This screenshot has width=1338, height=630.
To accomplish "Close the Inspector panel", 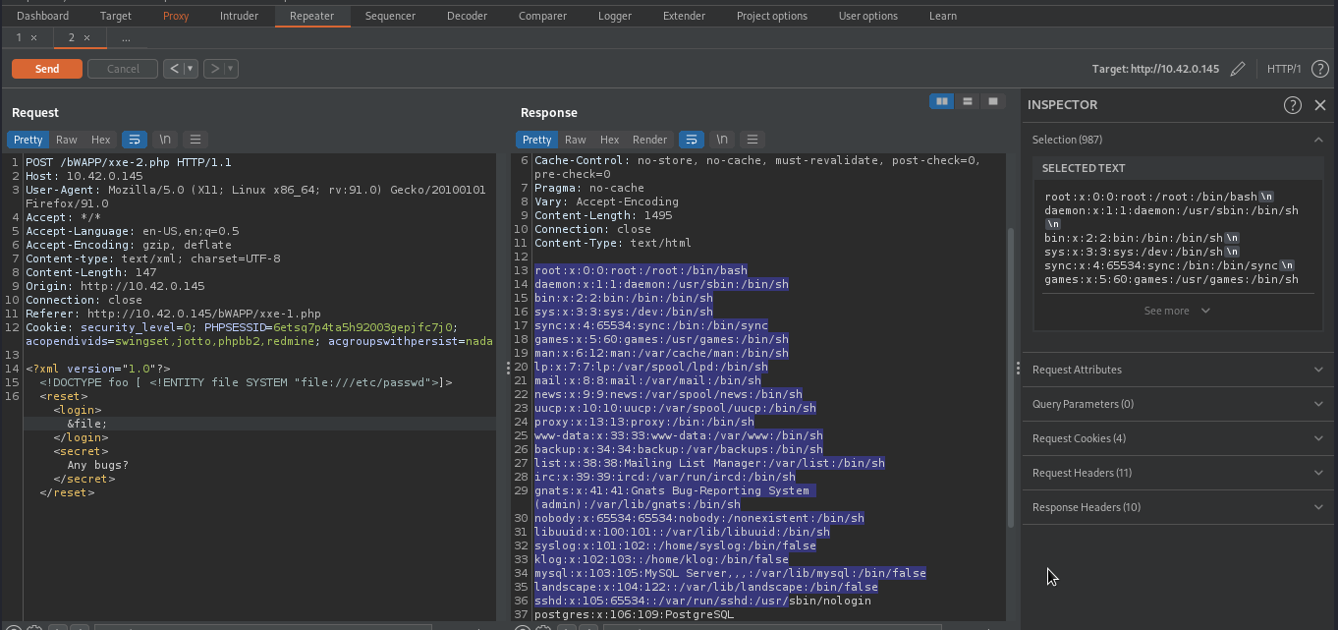I will pos(1320,105).
